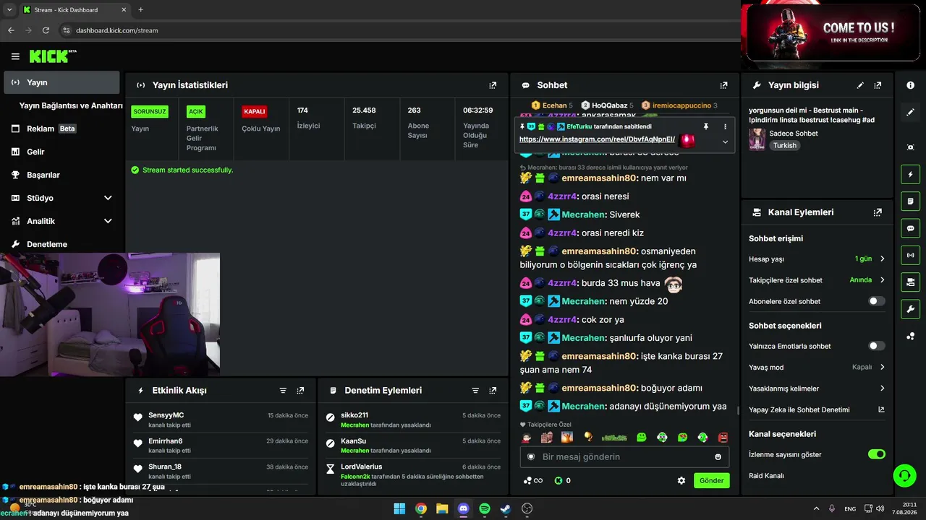Open chat settings gear icon
Image resolution: width=926 pixels, height=520 pixels.
[681, 480]
